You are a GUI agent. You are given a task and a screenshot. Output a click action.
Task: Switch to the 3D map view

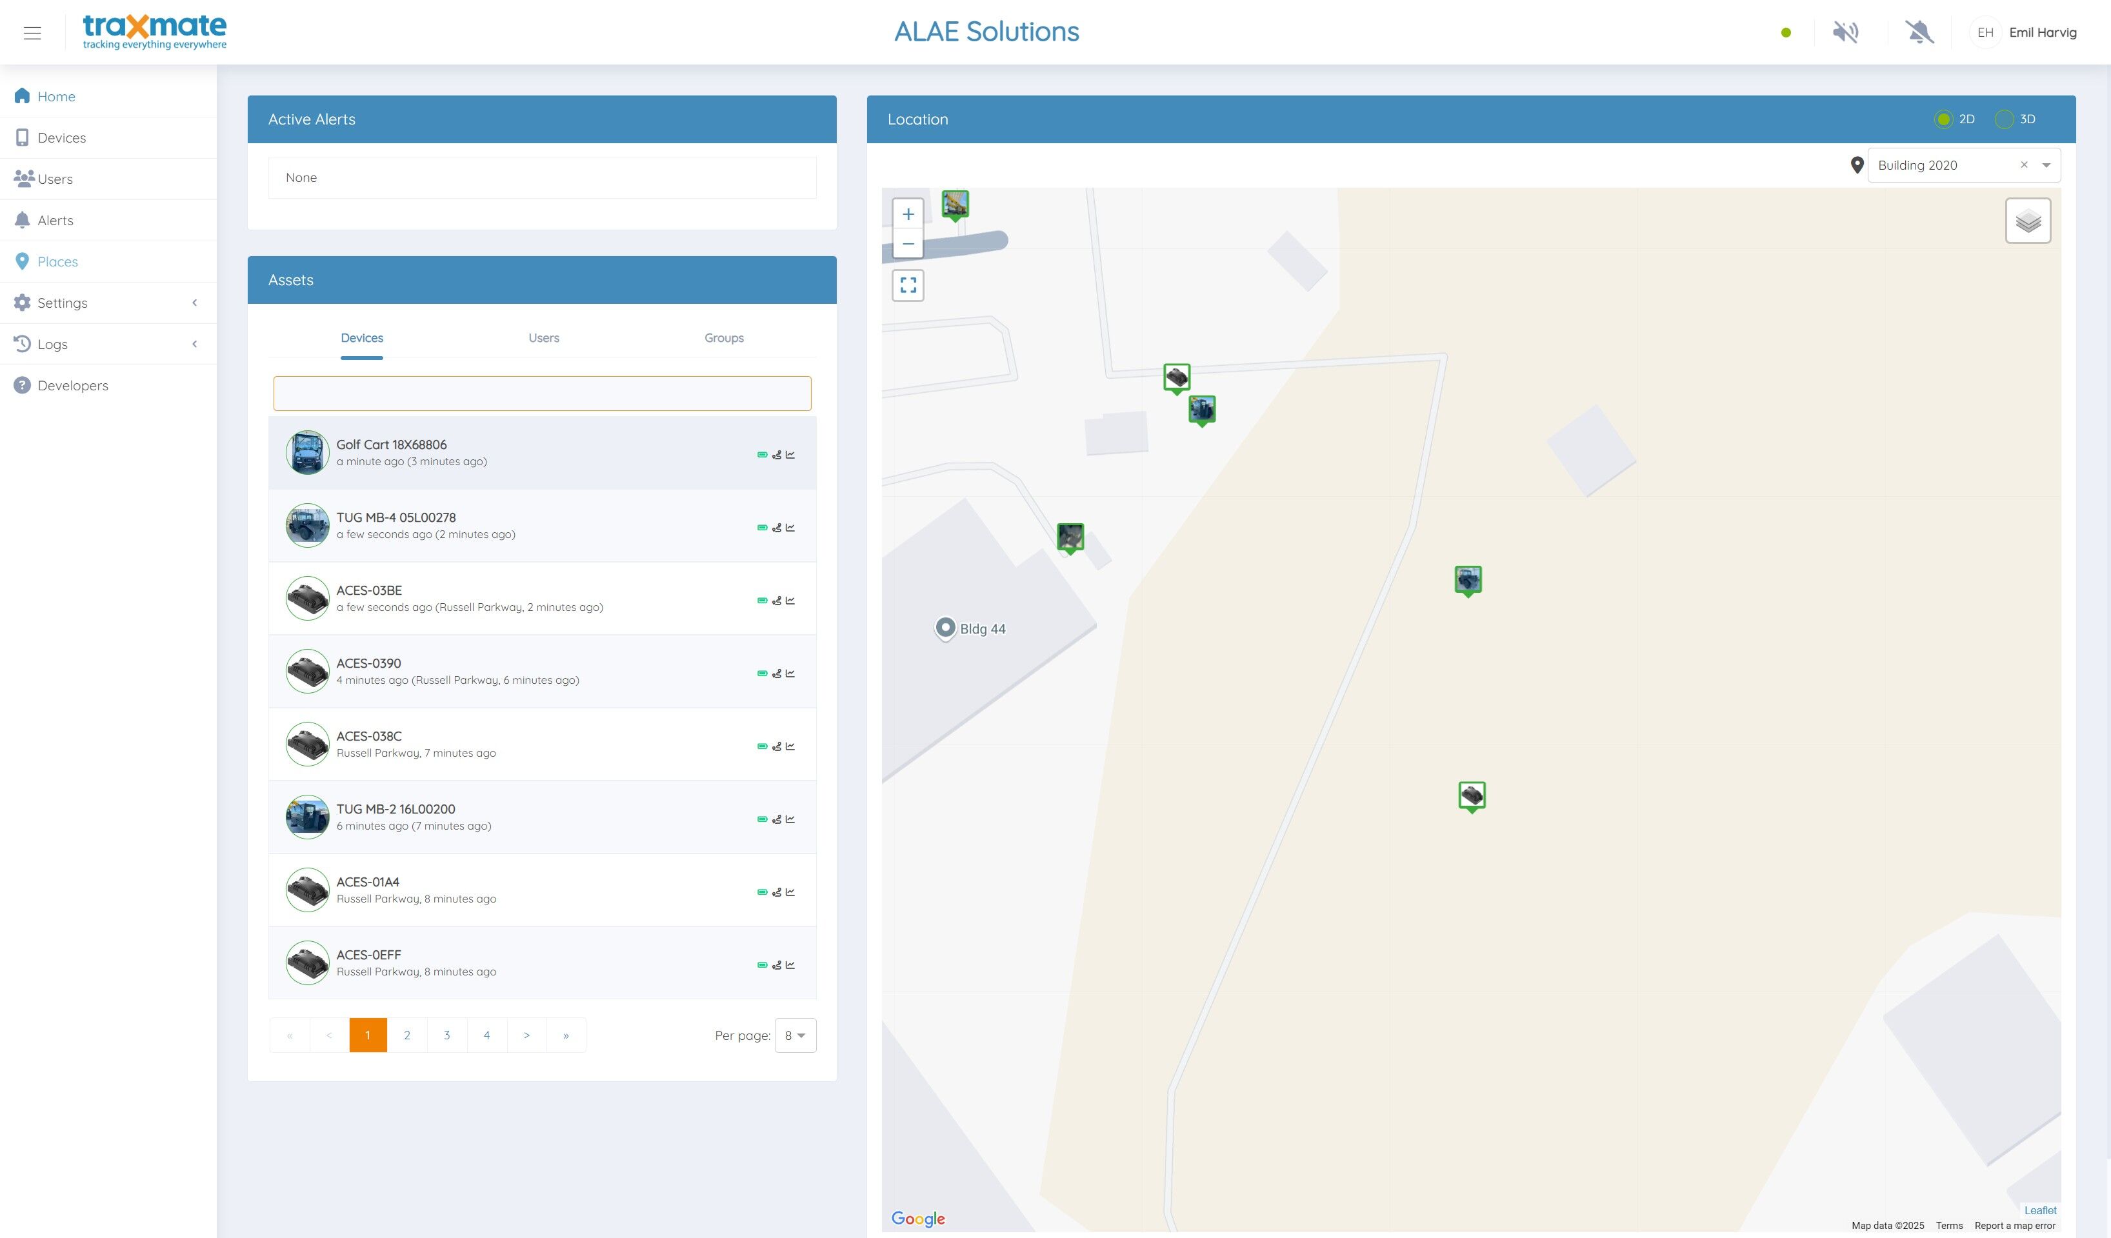2004,119
